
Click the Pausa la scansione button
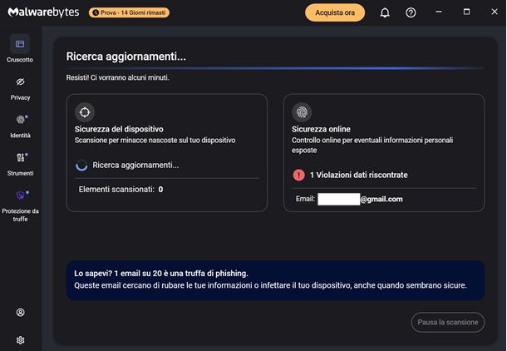448,322
